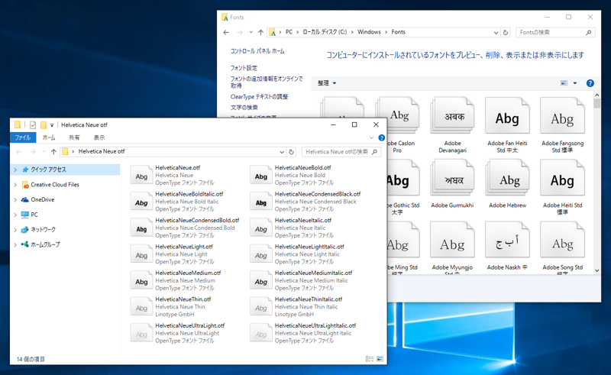Open 文字の検索 link

pos(244,108)
